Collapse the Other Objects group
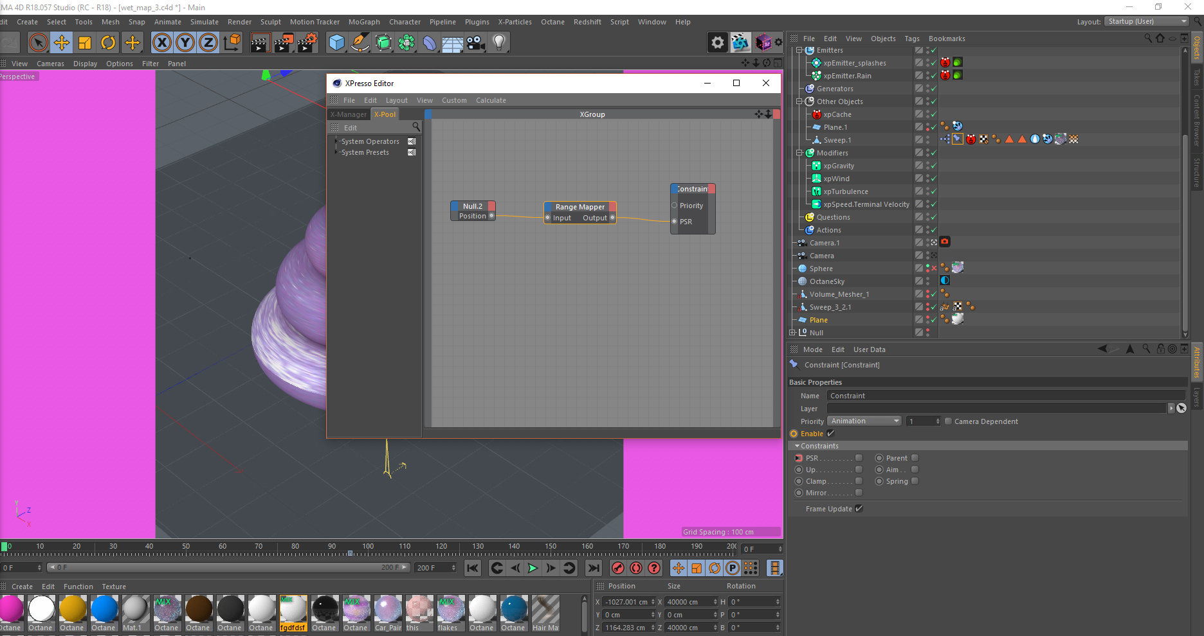1204x636 pixels. [799, 102]
